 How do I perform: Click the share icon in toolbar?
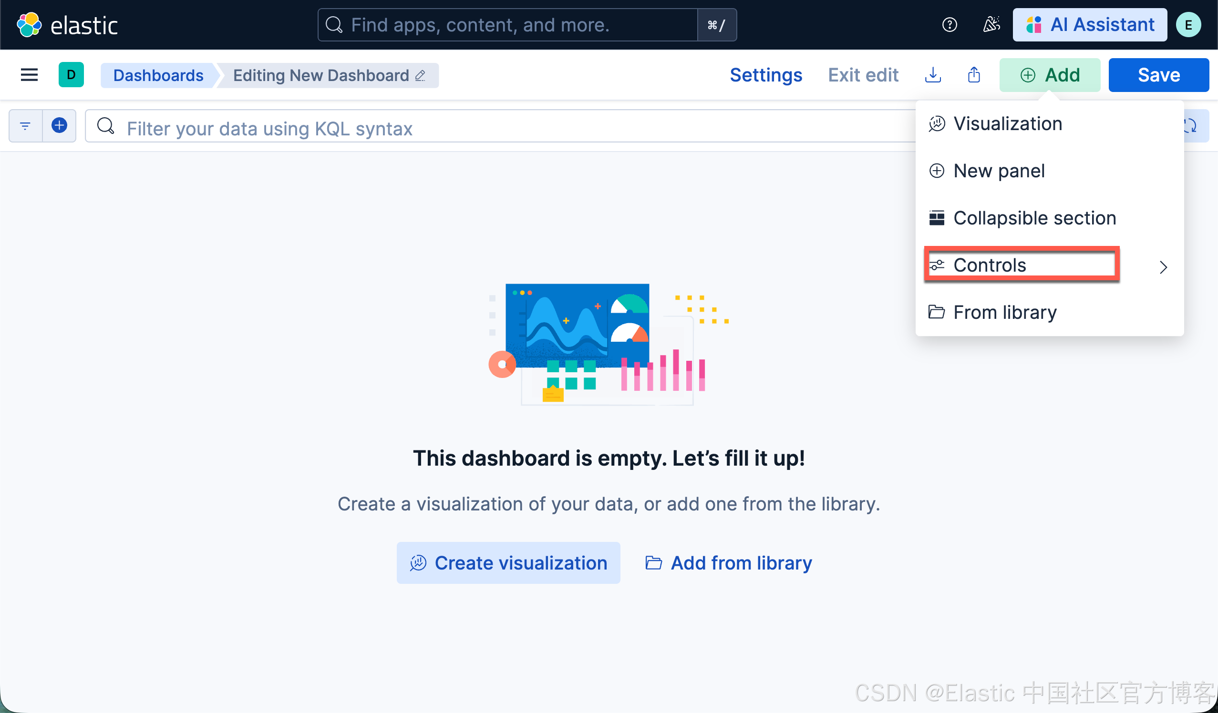pyautogui.click(x=974, y=75)
